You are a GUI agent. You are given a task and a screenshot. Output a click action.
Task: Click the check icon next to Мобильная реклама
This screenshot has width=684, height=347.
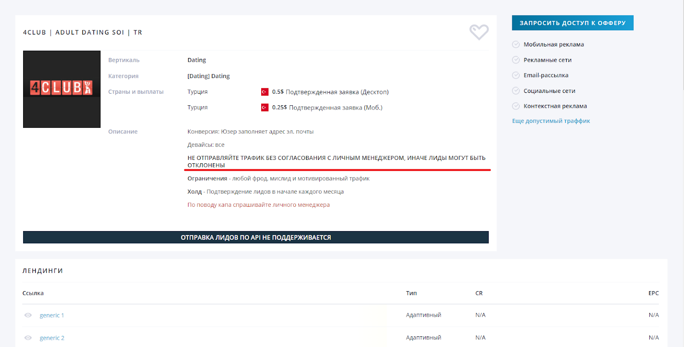tap(516, 44)
